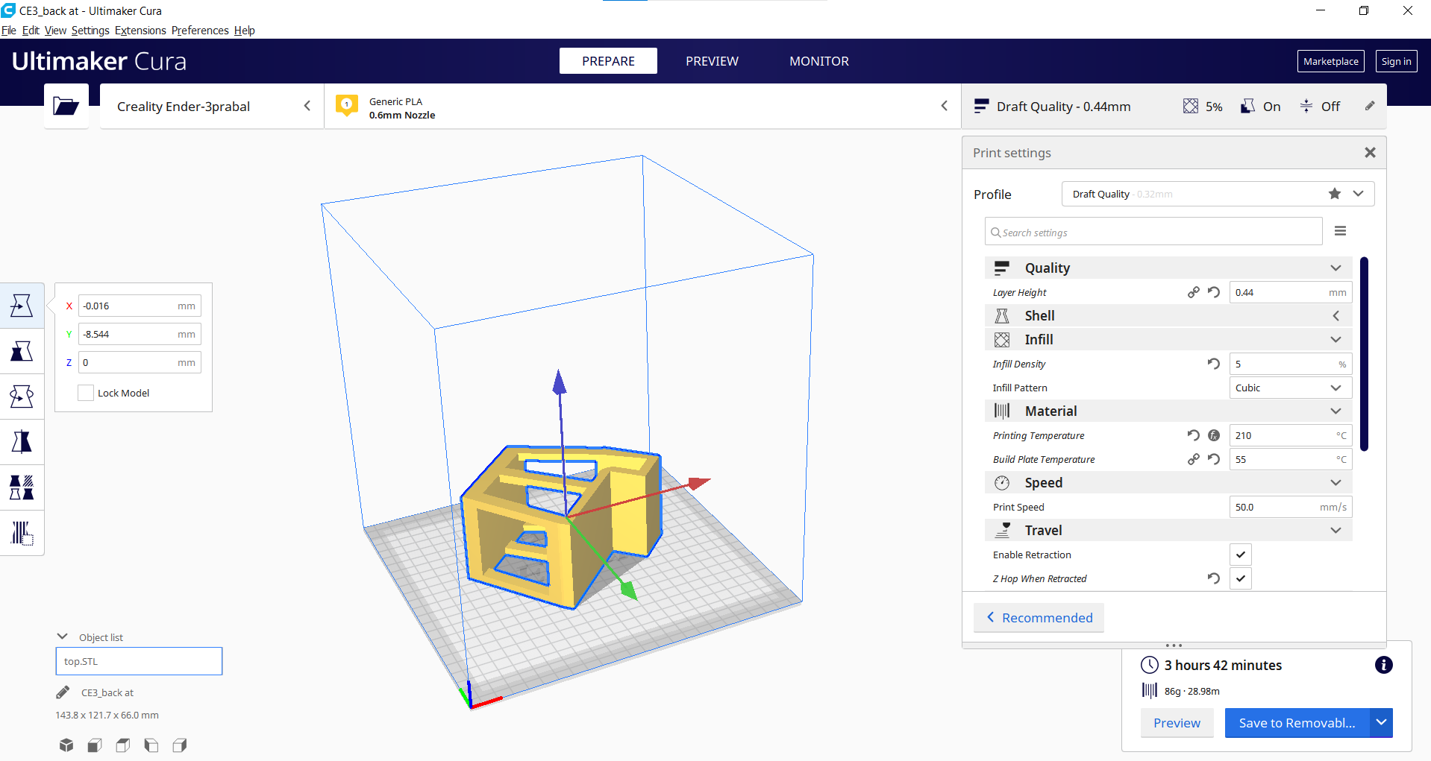1431x761 pixels.
Task: Click the Recommended button
Action: tap(1039, 618)
